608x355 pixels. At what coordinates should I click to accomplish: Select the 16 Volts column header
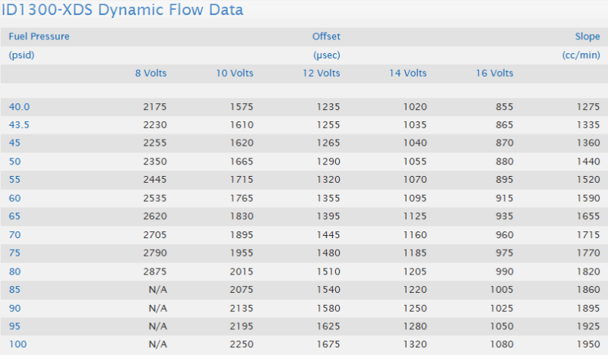point(493,74)
